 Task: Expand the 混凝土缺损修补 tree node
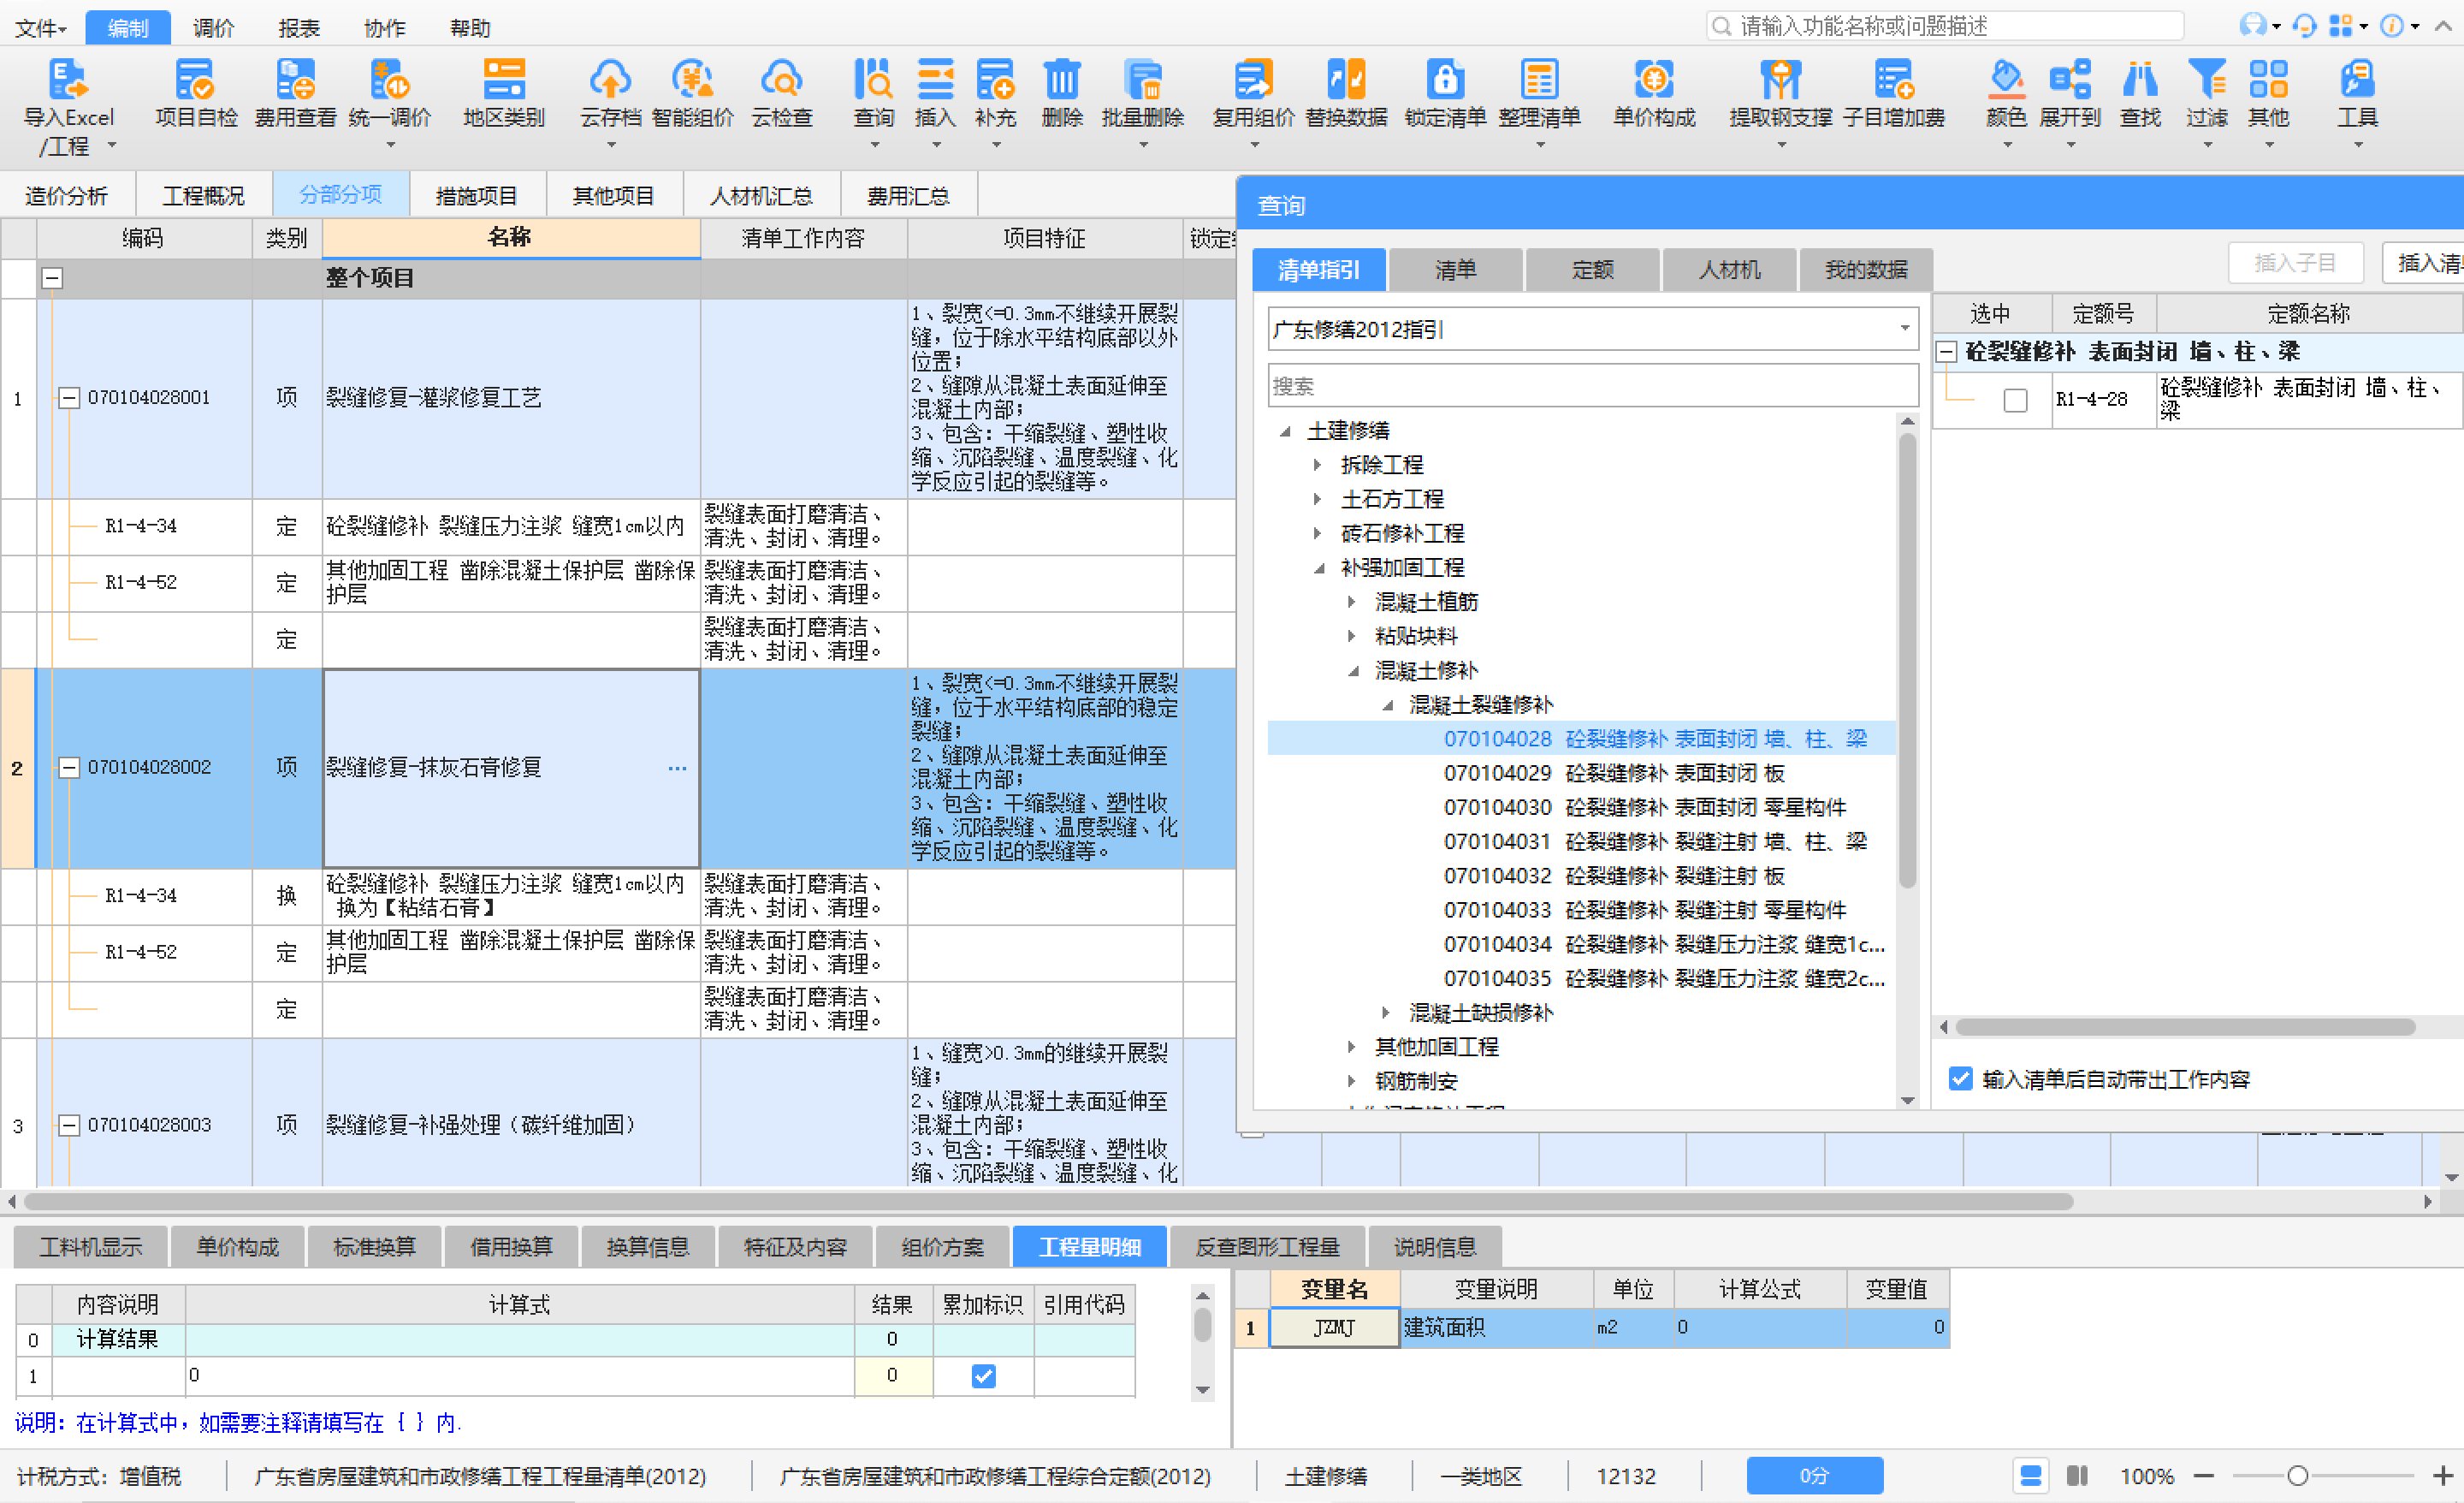click(x=1386, y=1013)
